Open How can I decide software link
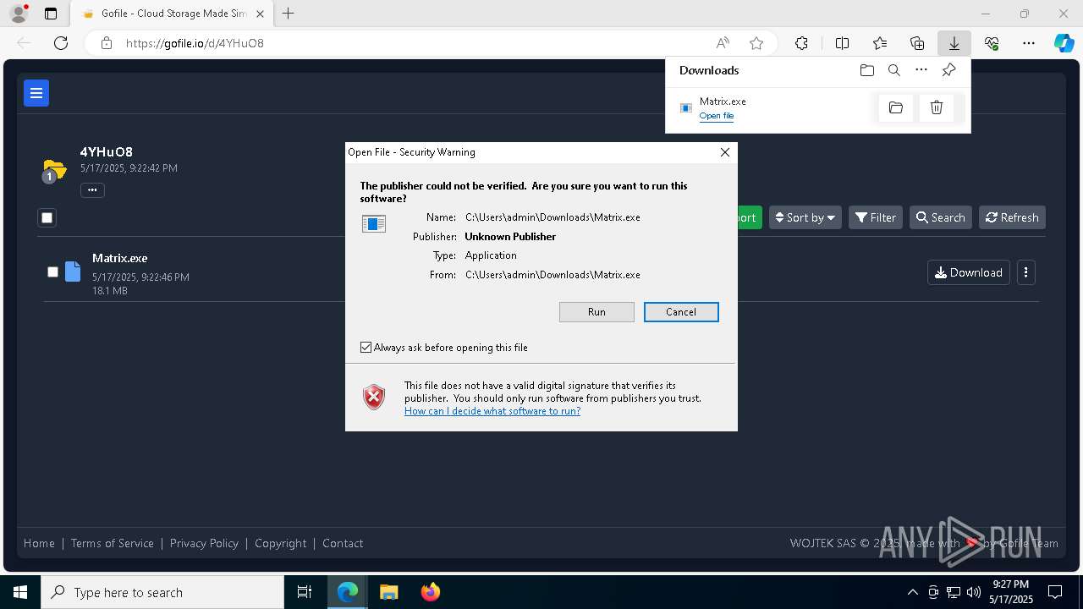The height and width of the screenshot is (609, 1083). pos(492,411)
